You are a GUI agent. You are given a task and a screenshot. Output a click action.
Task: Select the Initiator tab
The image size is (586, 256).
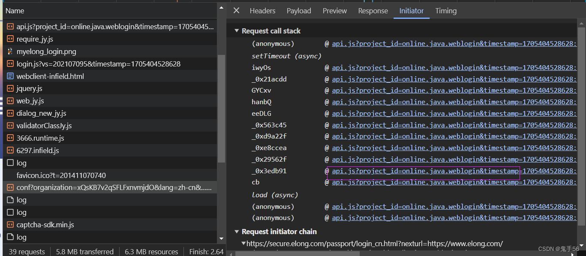[412, 11]
